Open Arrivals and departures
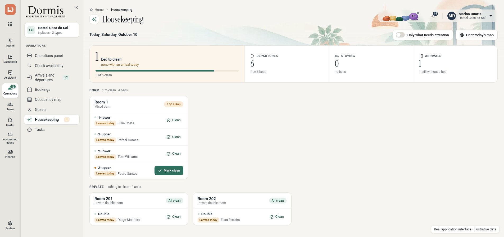Viewport: 504px width, 237px height. pyautogui.click(x=52, y=78)
